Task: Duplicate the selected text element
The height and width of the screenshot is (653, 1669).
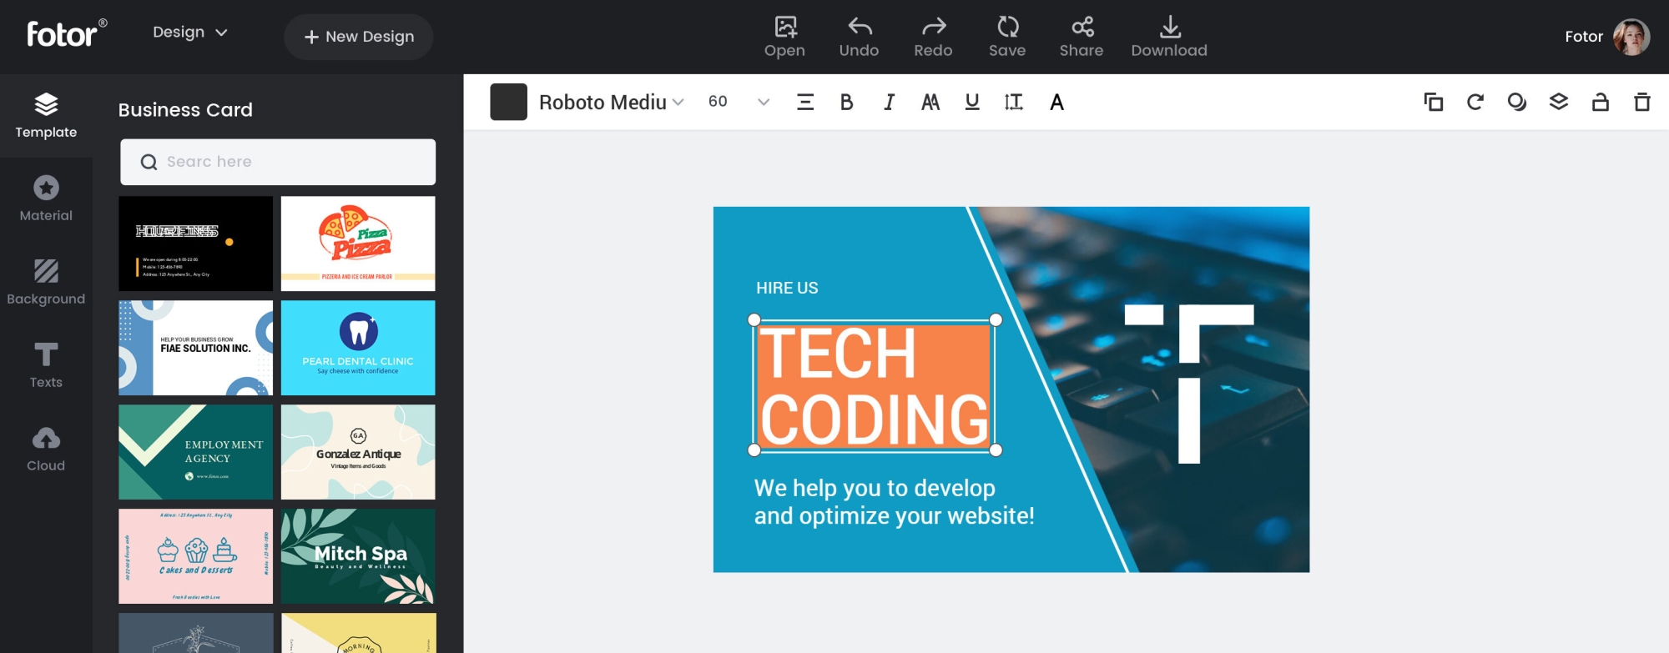Action: [x=1433, y=102]
